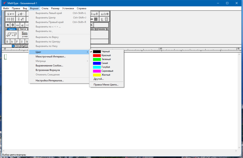Select the second tab-stop type button

16,46
